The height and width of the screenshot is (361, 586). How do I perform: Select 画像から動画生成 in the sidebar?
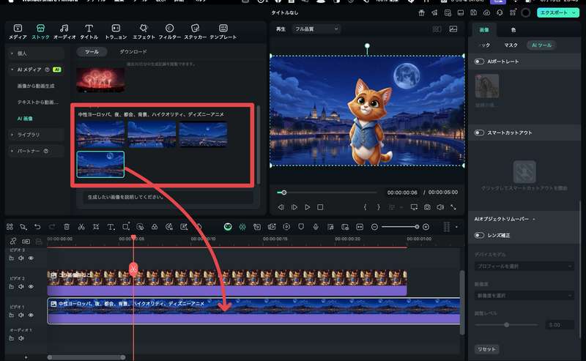tap(35, 86)
